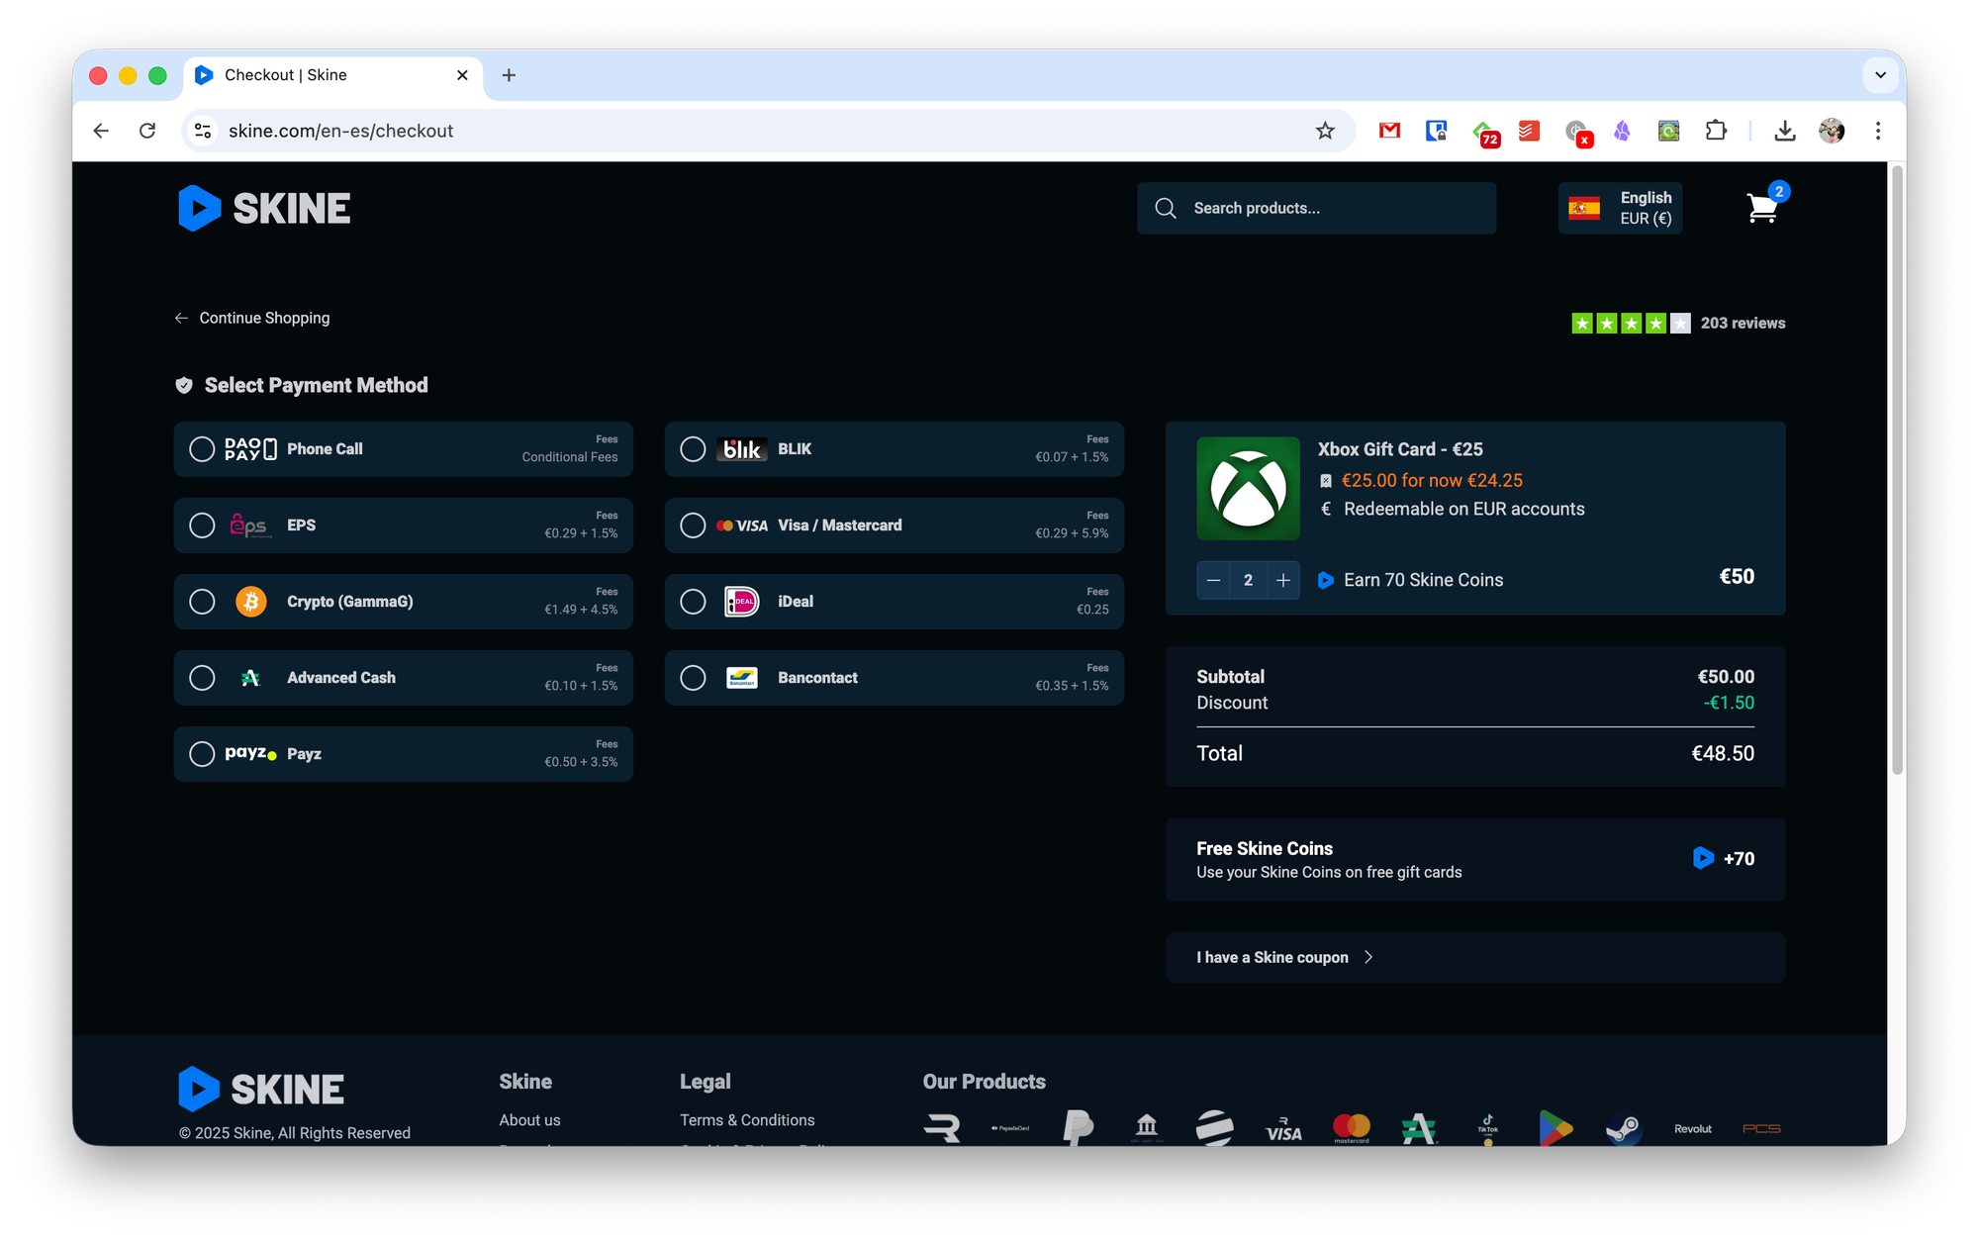The image size is (1979, 1242).
Task: Go back via Continue Shopping
Action: [x=253, y=318]
